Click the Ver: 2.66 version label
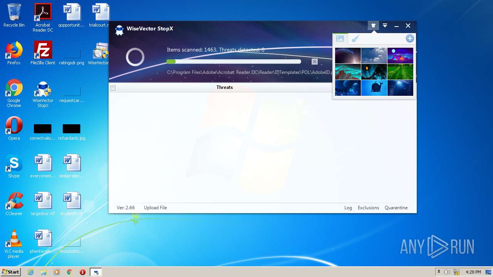Viewport: 493px width, 277px height. tap(126, 208)
